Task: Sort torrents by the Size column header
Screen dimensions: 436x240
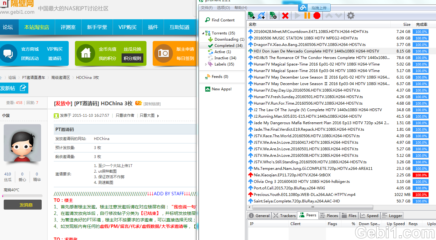Action: [x=401, y=24]
